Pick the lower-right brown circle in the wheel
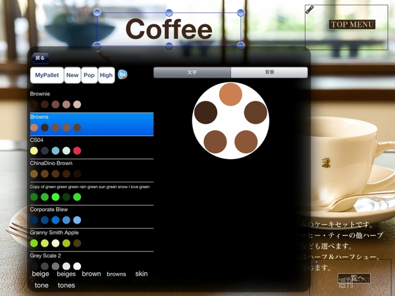The height and width of the screenshot is (296, 395). 246,141
